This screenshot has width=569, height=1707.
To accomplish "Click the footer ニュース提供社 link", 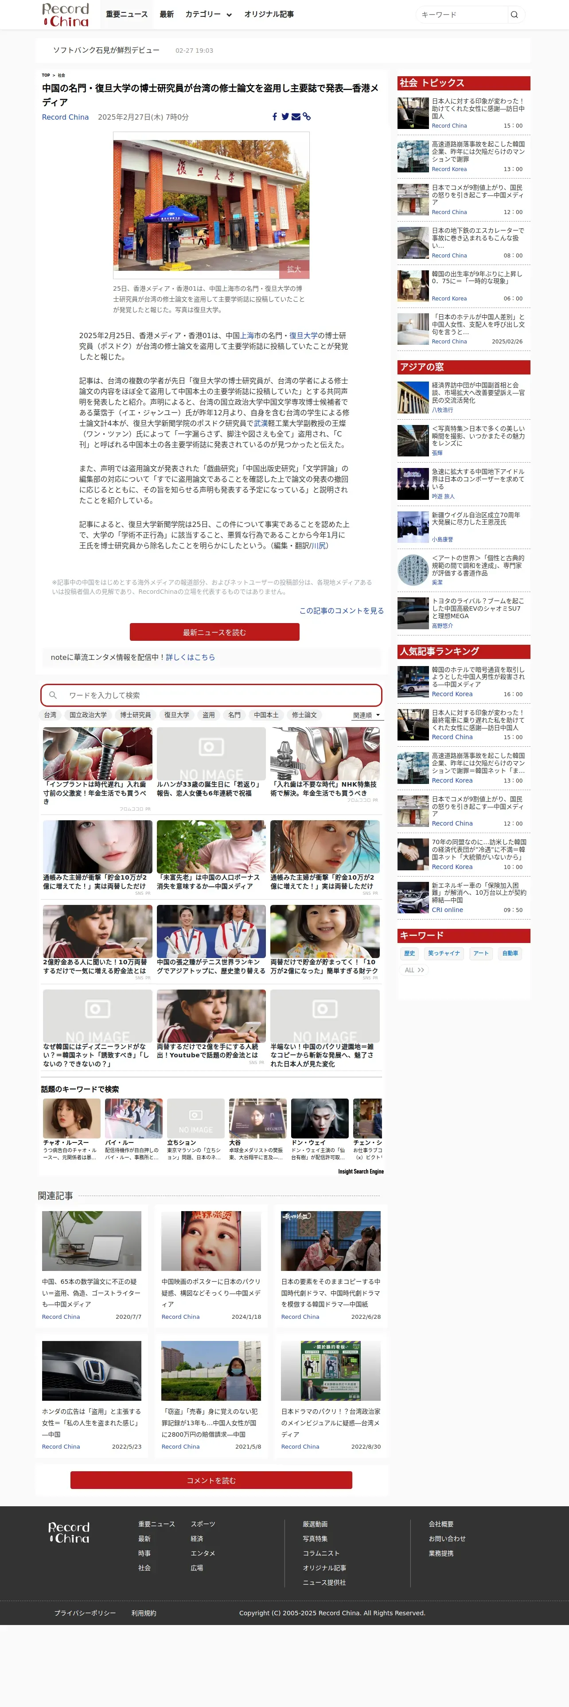I will pyautogui.click(x=324, y=1582).
